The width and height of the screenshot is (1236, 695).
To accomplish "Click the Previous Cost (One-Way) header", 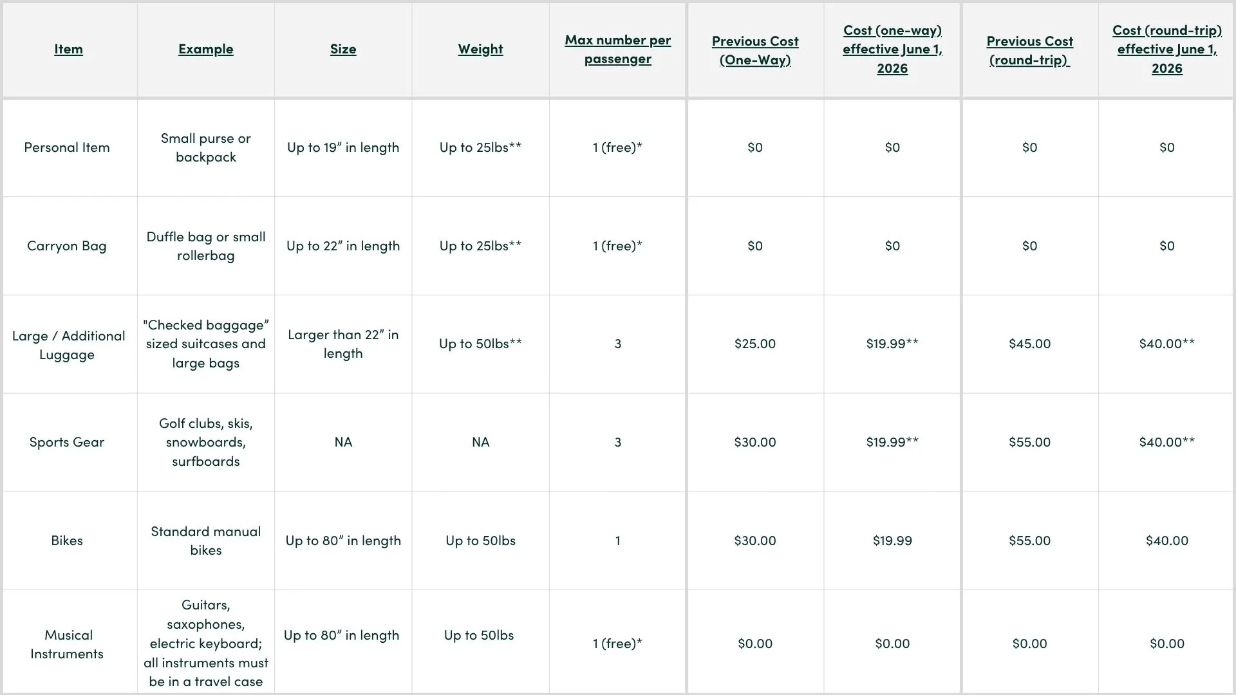I will pyautogui.click(x=755, y=50).
